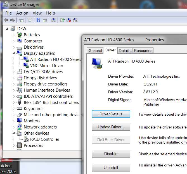The image size is (187, 174).
Task: Click the Floppy drive controllers icon
Action: point(20,84)
